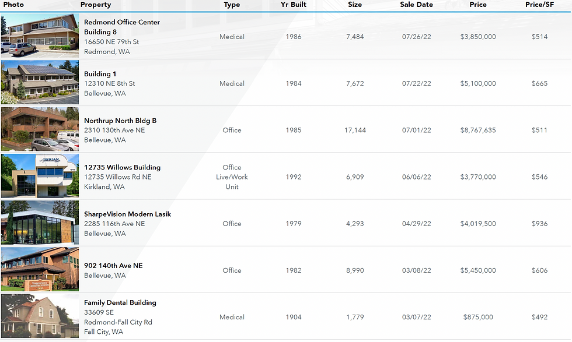Viewport: 572px width, 342px height.
Task: Select the 12735 Willows Building name
Action: point(122,167)
